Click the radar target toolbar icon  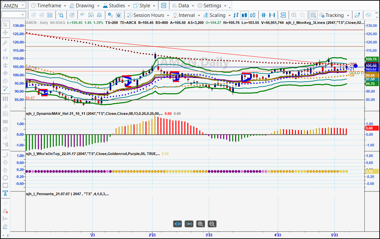72,15
